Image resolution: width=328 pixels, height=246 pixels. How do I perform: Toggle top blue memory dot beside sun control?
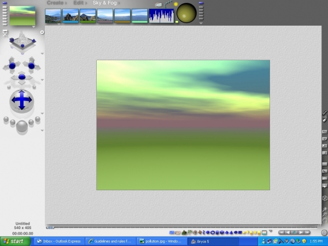201,3
